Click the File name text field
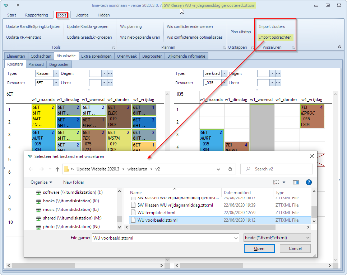The image size is (347, 275). (163, 238)
